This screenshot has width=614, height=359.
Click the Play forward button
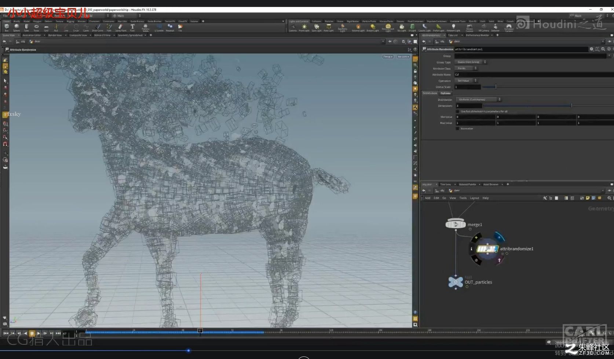pos(39,333)
